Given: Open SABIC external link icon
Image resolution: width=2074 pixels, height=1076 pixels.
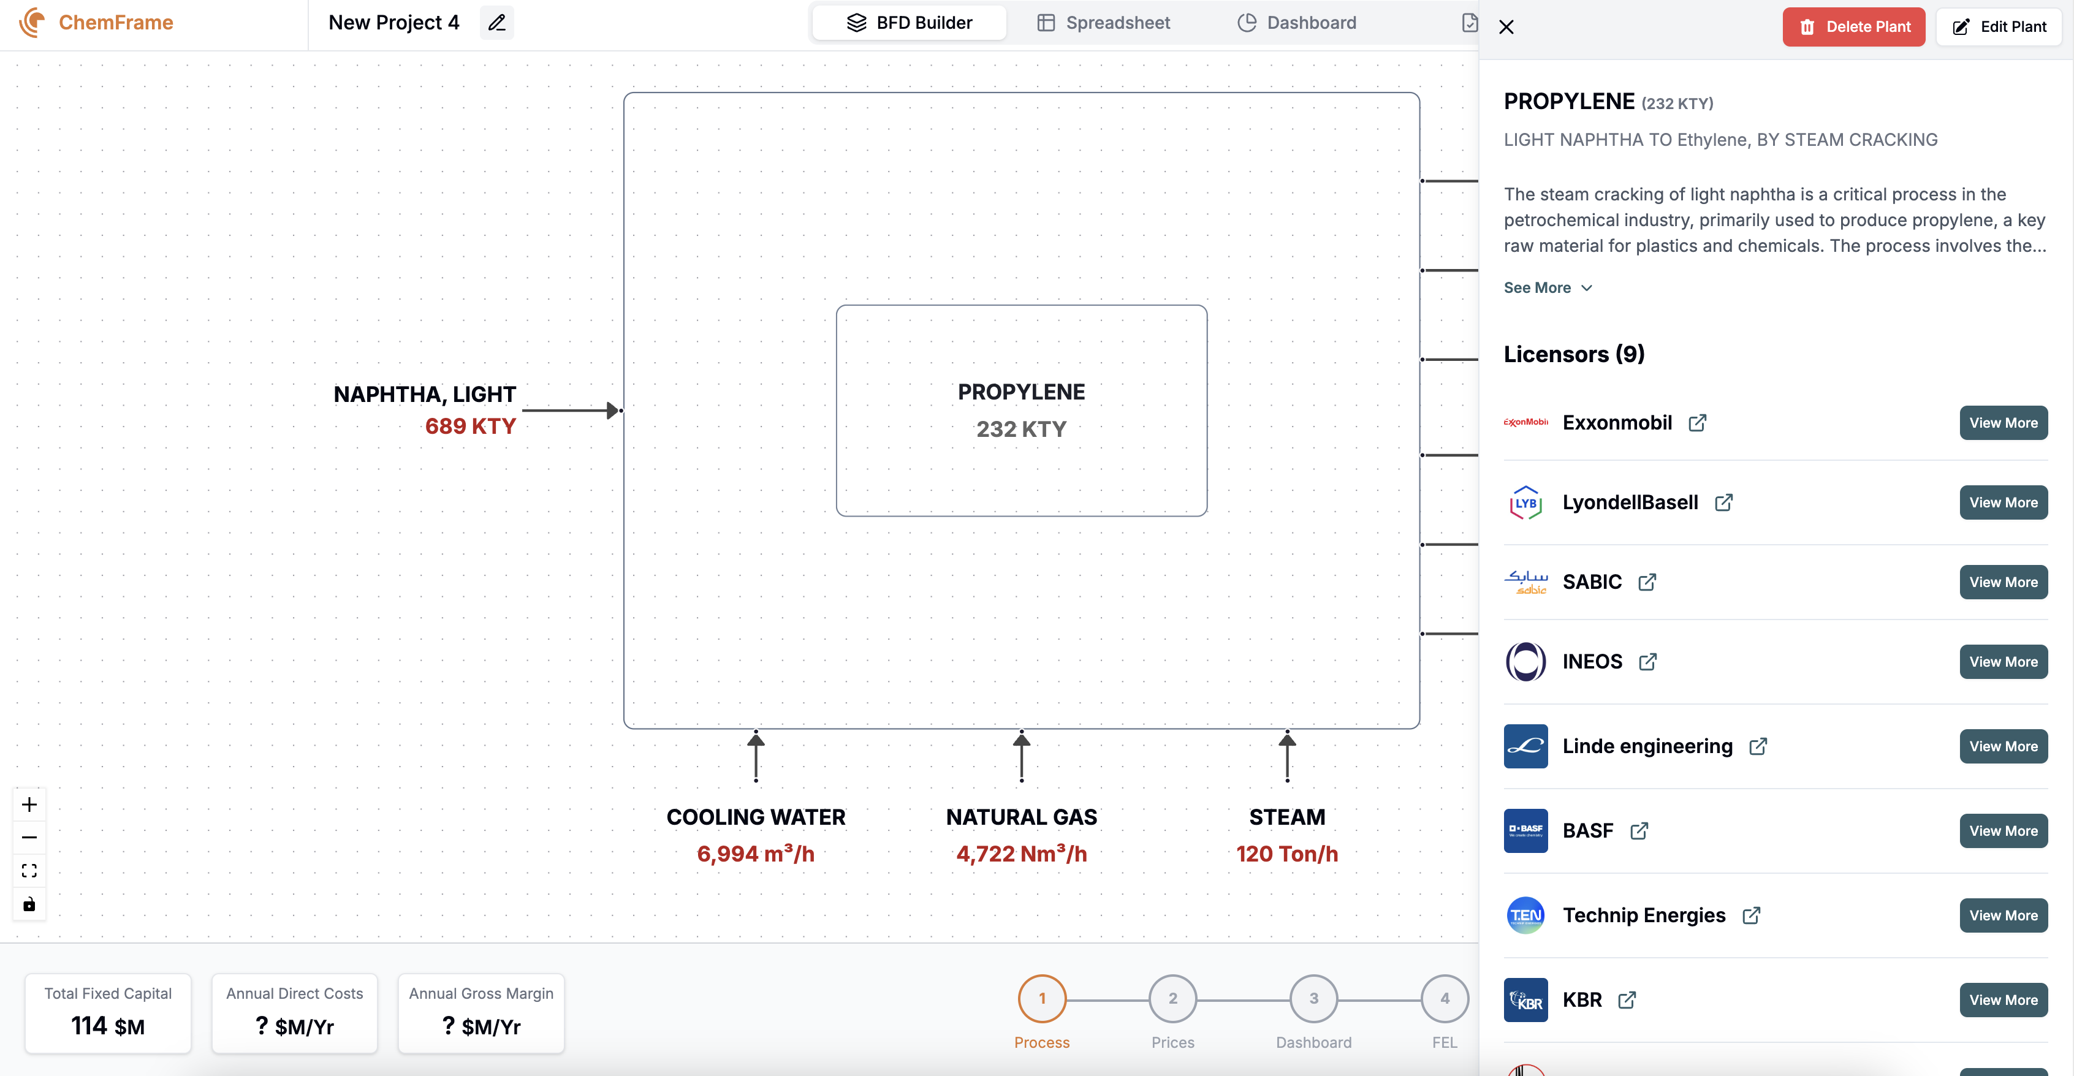Looking at the screenshot, I should 1647,582.
